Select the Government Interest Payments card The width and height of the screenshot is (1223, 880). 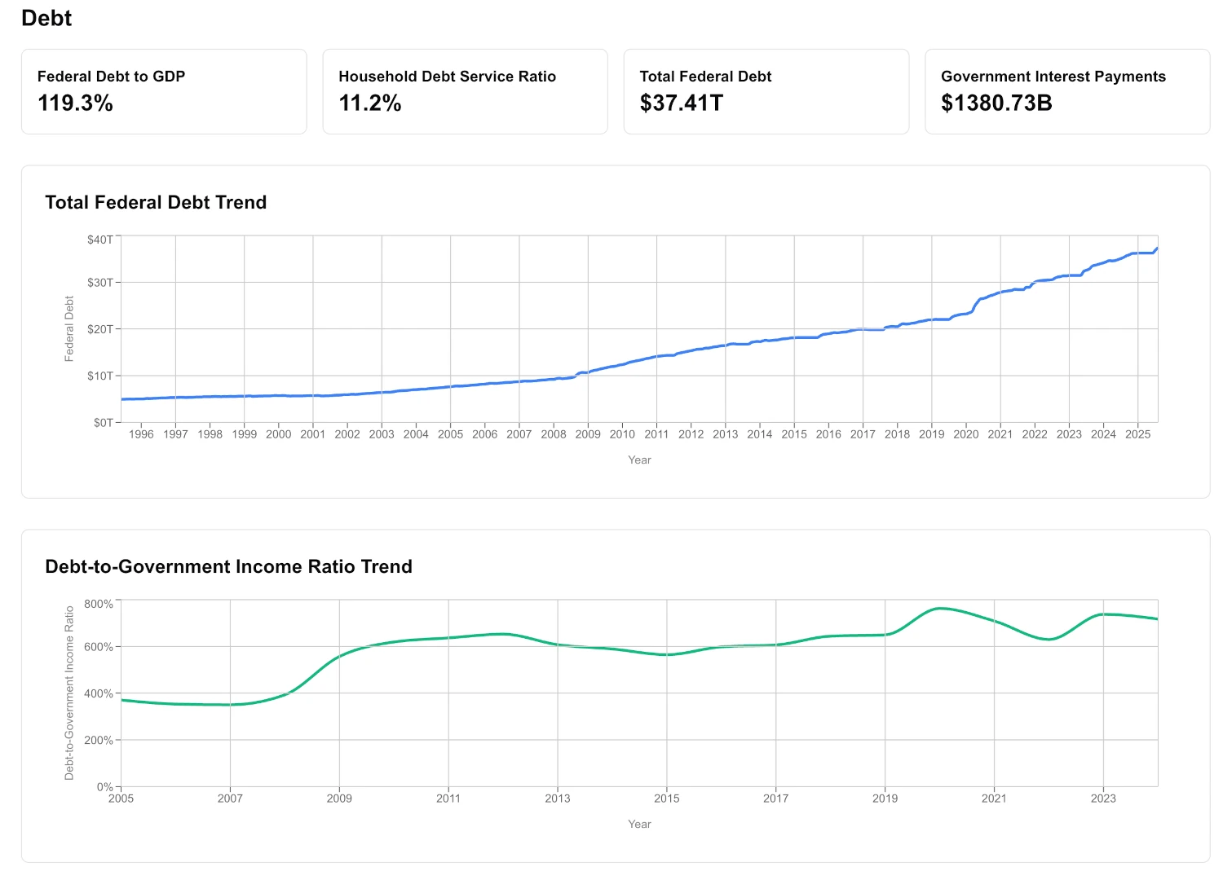click(x=1066, y=90)
